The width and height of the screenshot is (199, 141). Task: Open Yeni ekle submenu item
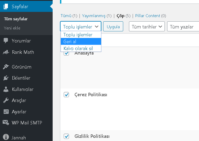[x=12, y=28]
